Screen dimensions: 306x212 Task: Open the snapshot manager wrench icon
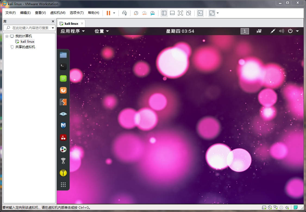pos(152,13)
